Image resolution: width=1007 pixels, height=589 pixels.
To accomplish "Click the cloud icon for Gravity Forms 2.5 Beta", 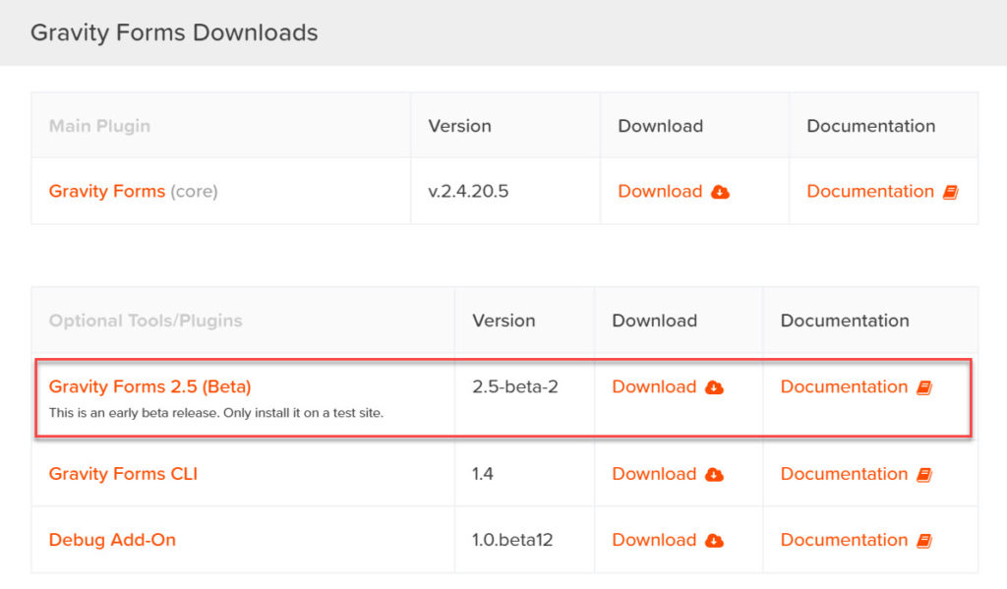I will (x=713, y=386).
